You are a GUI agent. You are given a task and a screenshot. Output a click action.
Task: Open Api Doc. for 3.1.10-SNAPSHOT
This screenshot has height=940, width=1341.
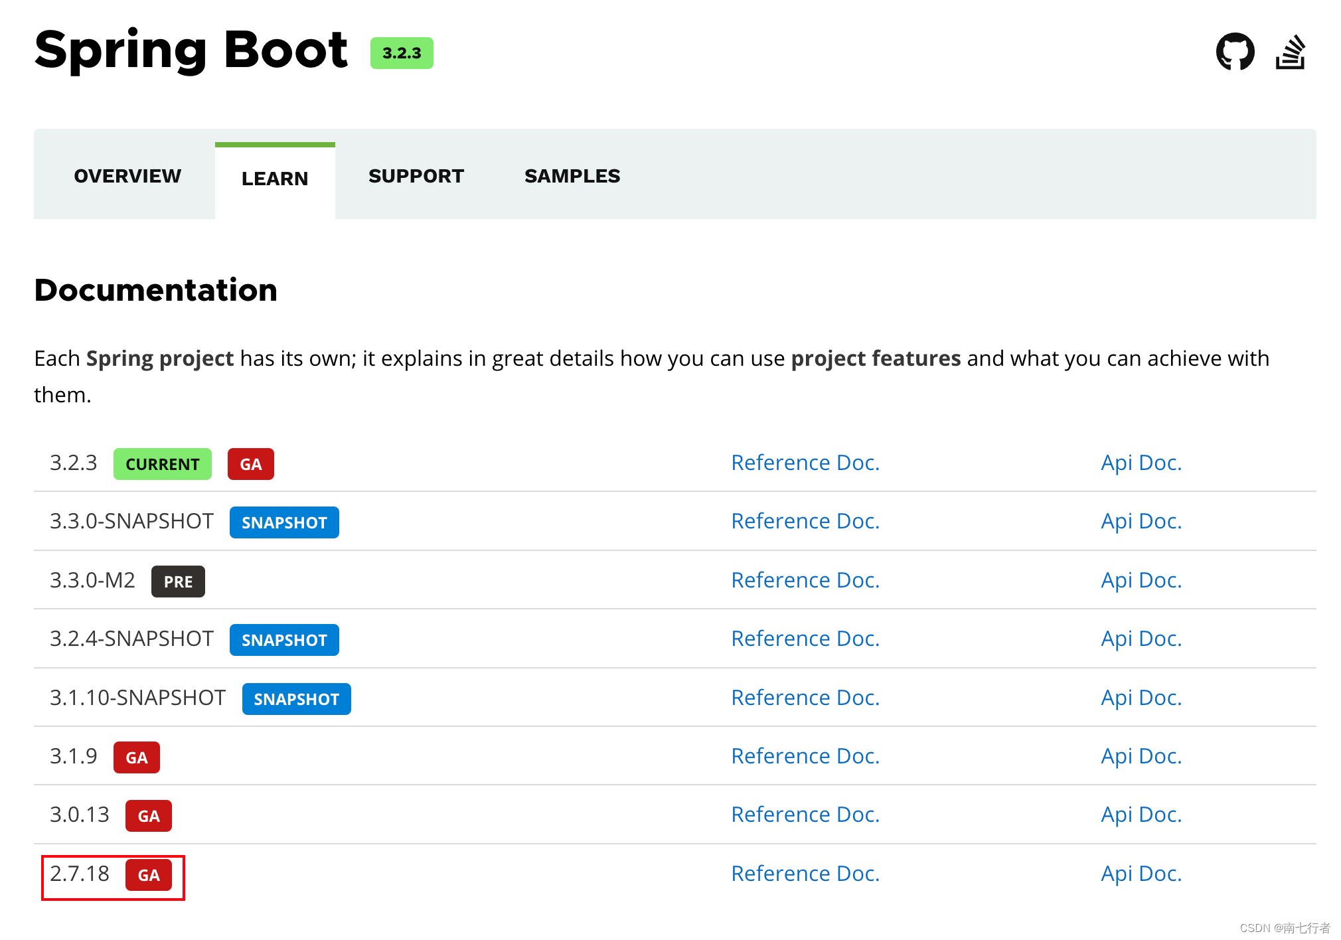point(1141,698)
